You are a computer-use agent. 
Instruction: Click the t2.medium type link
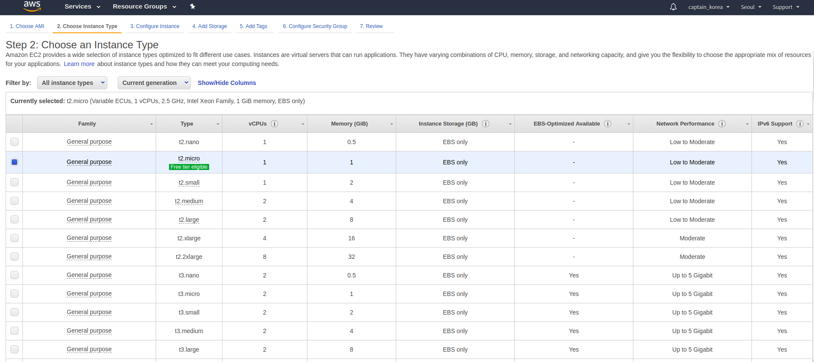[189, 201]
